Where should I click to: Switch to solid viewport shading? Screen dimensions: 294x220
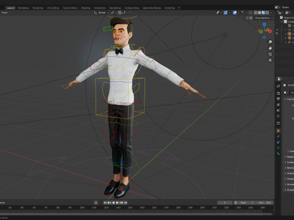260,13
